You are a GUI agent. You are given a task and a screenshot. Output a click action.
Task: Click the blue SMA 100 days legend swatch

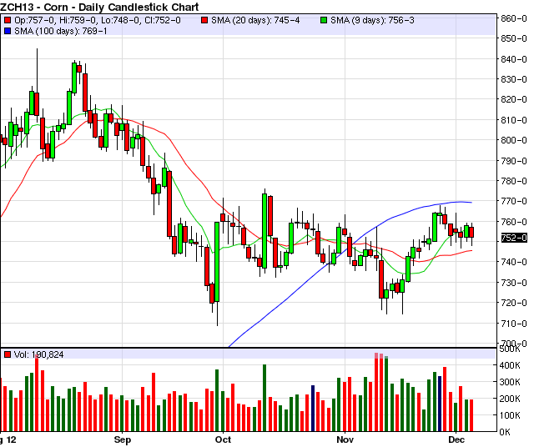point(8,32)
